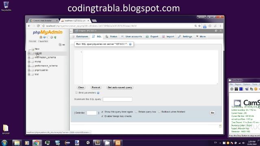
Task: Reload the page in Chrome
Action: [38, 26]
